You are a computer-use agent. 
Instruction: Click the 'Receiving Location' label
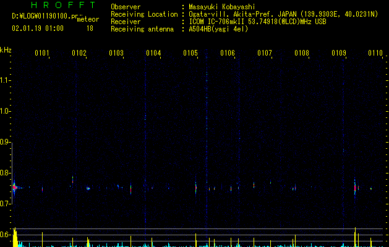[x=144, y=14]
